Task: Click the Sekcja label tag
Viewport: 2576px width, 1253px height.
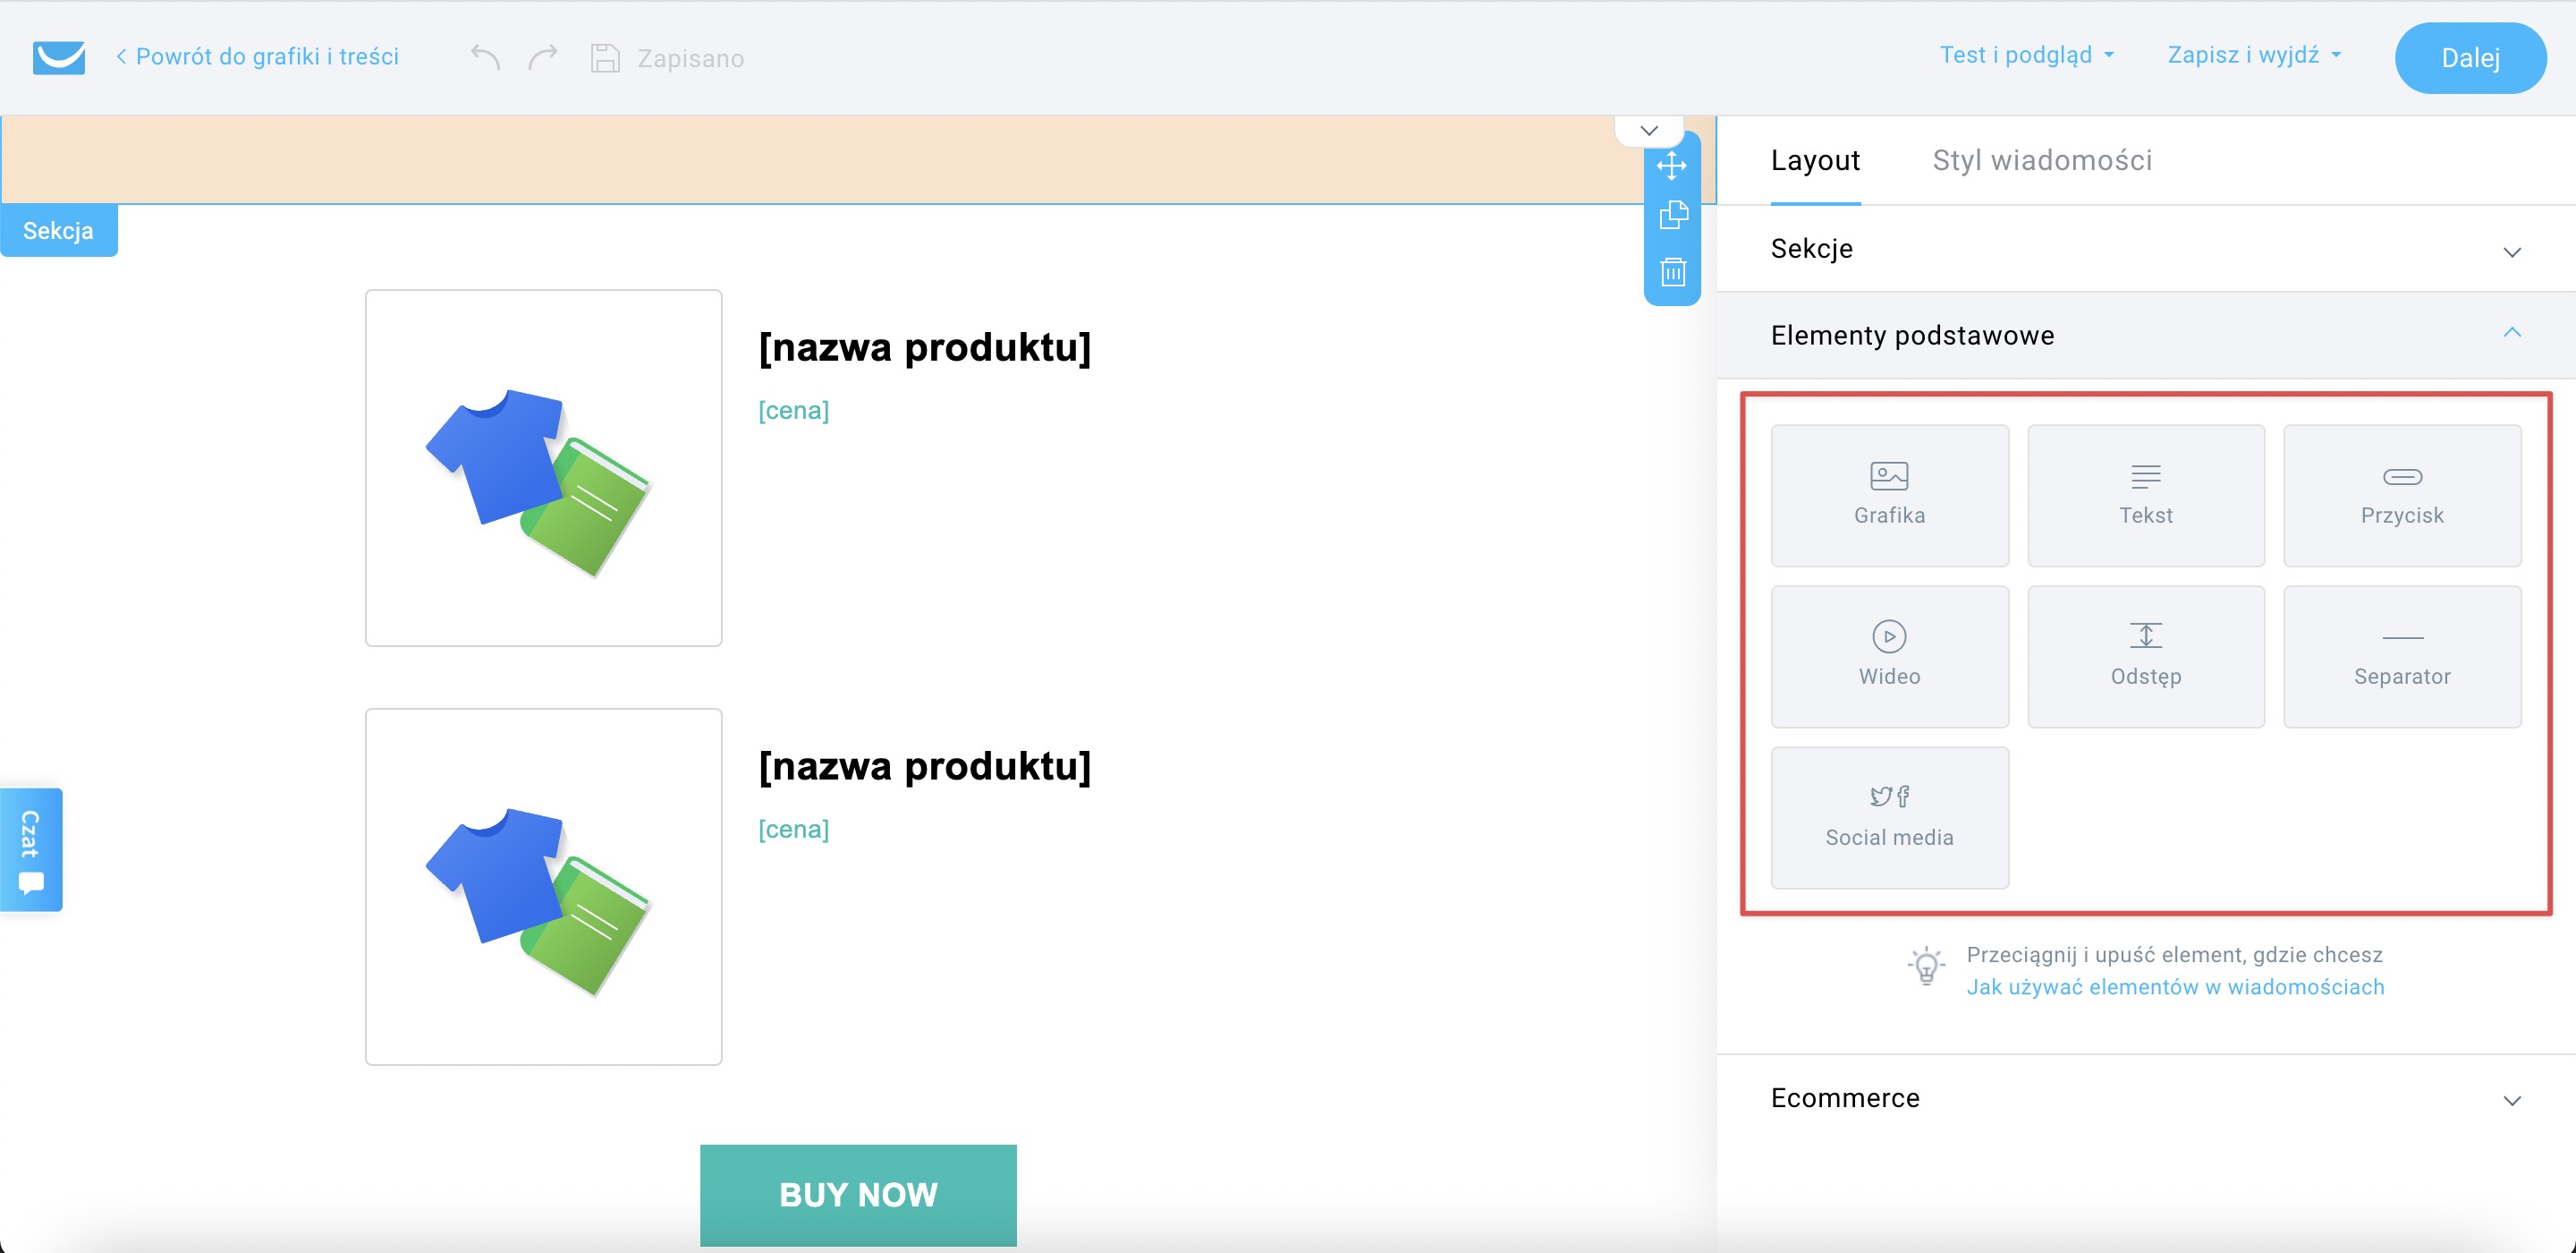Action: pos(58,231)
